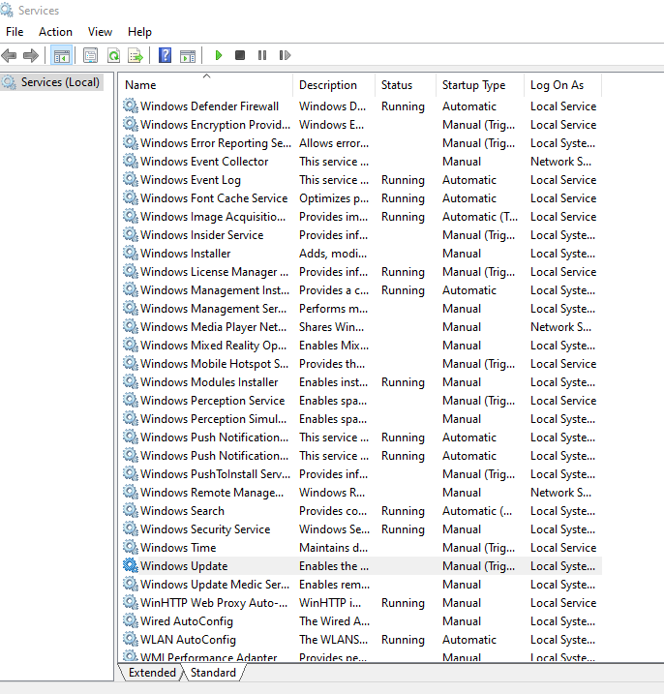Select Windows Management Inst... service

(x=362, y=290)
